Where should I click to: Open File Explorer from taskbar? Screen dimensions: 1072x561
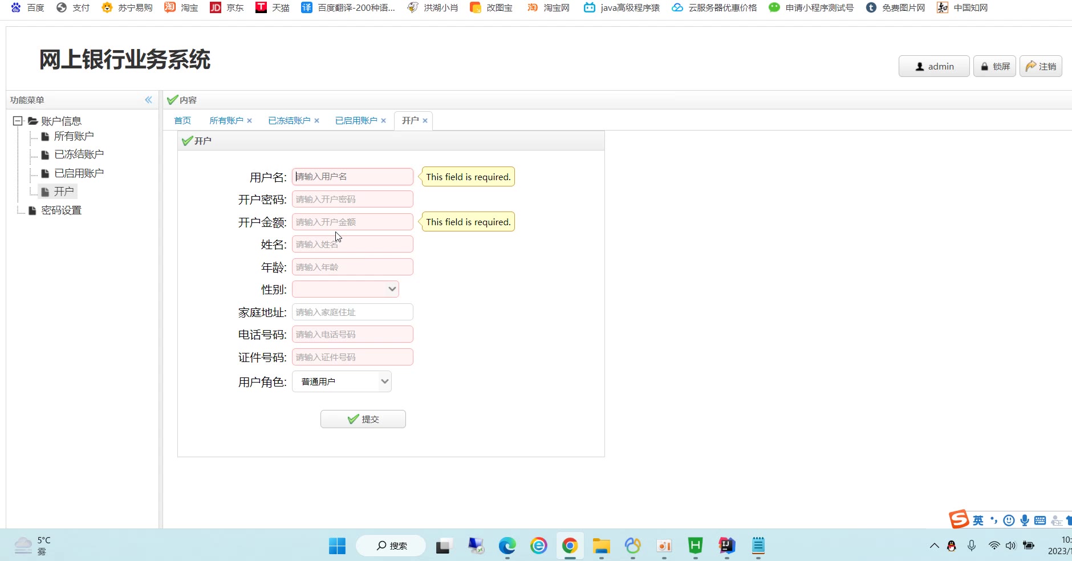click(601, 546)
